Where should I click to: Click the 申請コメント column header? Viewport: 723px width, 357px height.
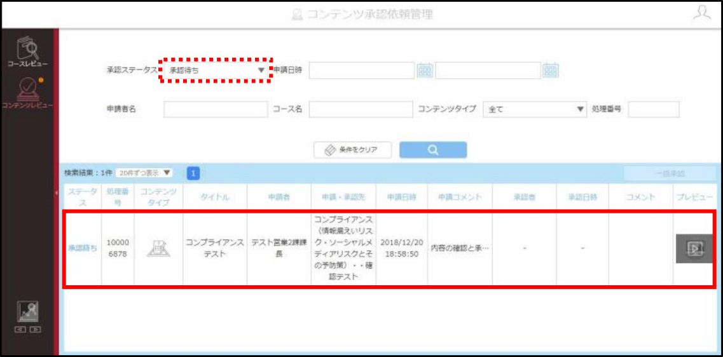point(460,197)
